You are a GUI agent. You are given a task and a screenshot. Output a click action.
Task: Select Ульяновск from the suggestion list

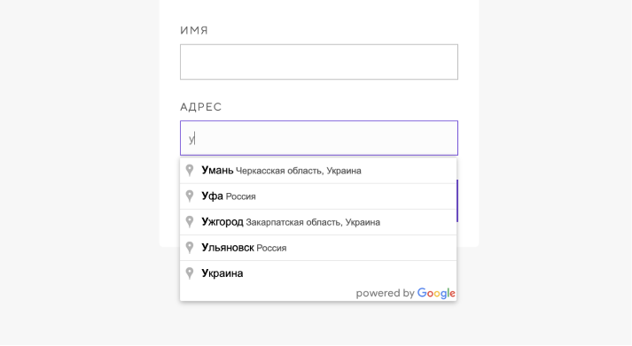[x=318, y=248]
